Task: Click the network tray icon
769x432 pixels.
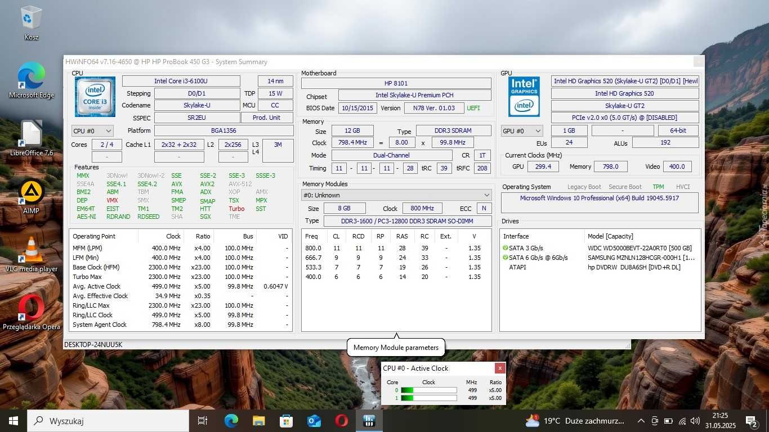Action: click(x=682, y=421)
